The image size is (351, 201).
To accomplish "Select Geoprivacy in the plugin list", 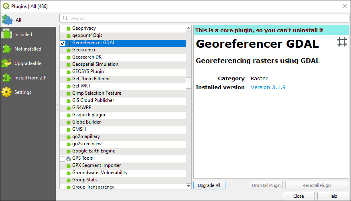I will click(x=123, y=28).
